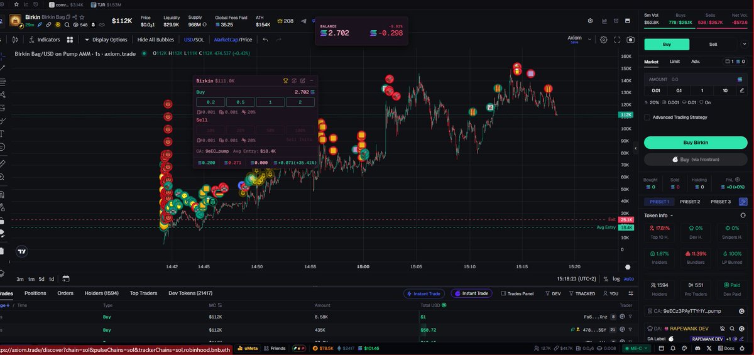Screen dimensions: 754x355
Task: Filter trades by DEV
Action: tap(552, 293)
